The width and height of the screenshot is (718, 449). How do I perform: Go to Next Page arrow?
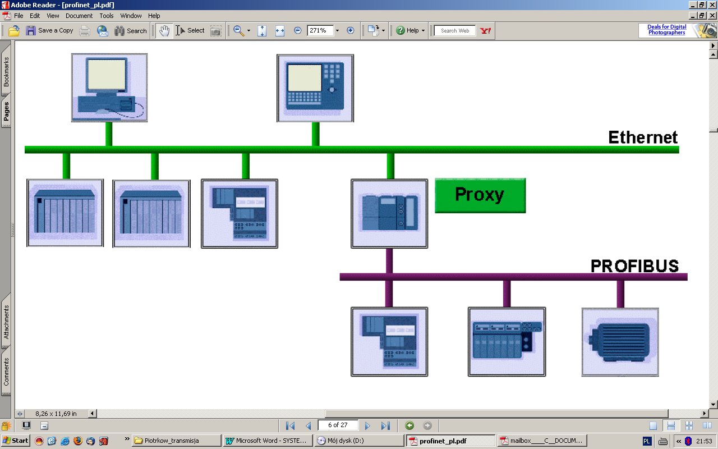367,425
